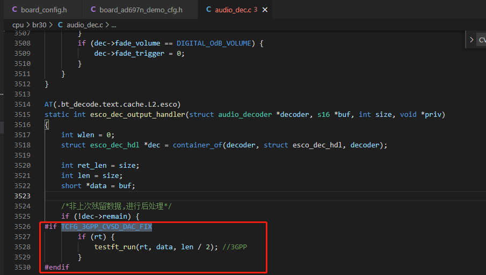This screenshot has width=486, height=275.
Task: Click the //3GPP comment
Action: (235, 247)
